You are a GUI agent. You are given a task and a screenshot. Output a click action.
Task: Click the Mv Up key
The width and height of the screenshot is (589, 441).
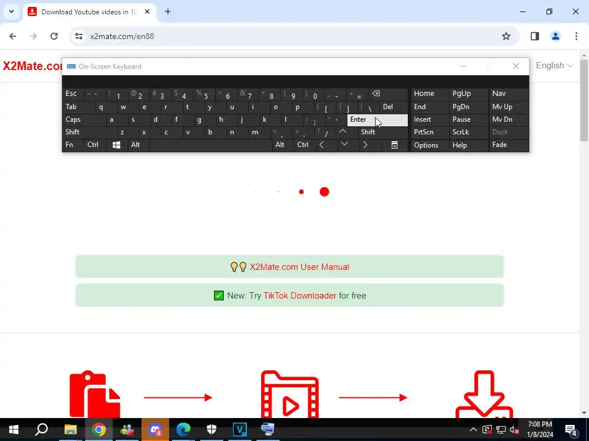(x=508, y=107)
